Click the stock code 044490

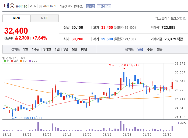tap(22, 6)
